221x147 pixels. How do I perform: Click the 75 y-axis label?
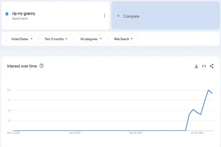[9, 100]
